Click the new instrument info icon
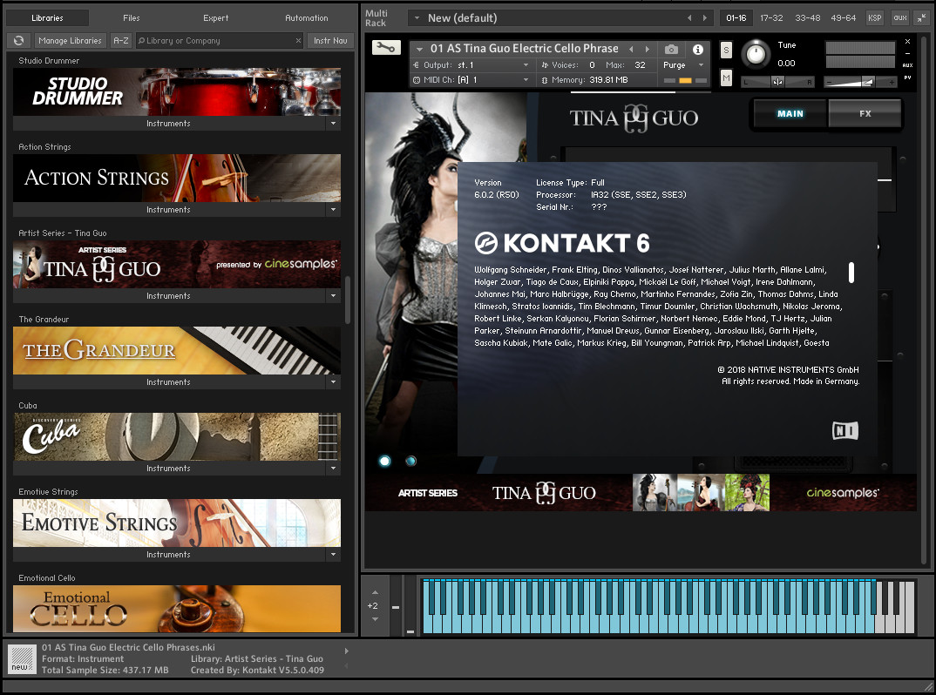Viewport: 936px width, 695px height. (22, 659)
